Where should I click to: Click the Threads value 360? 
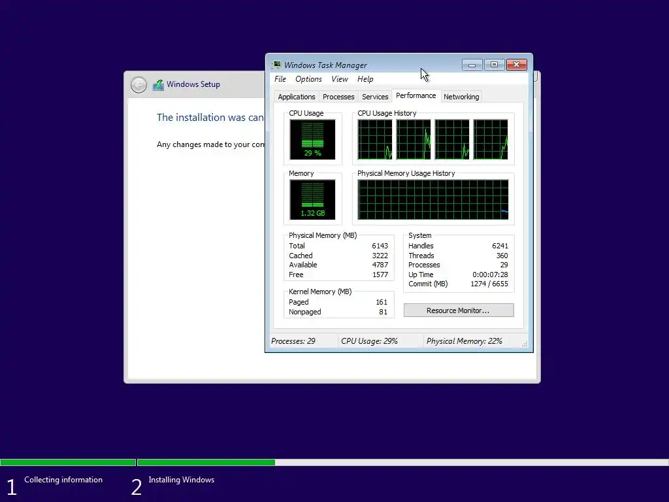pos(502,256)
